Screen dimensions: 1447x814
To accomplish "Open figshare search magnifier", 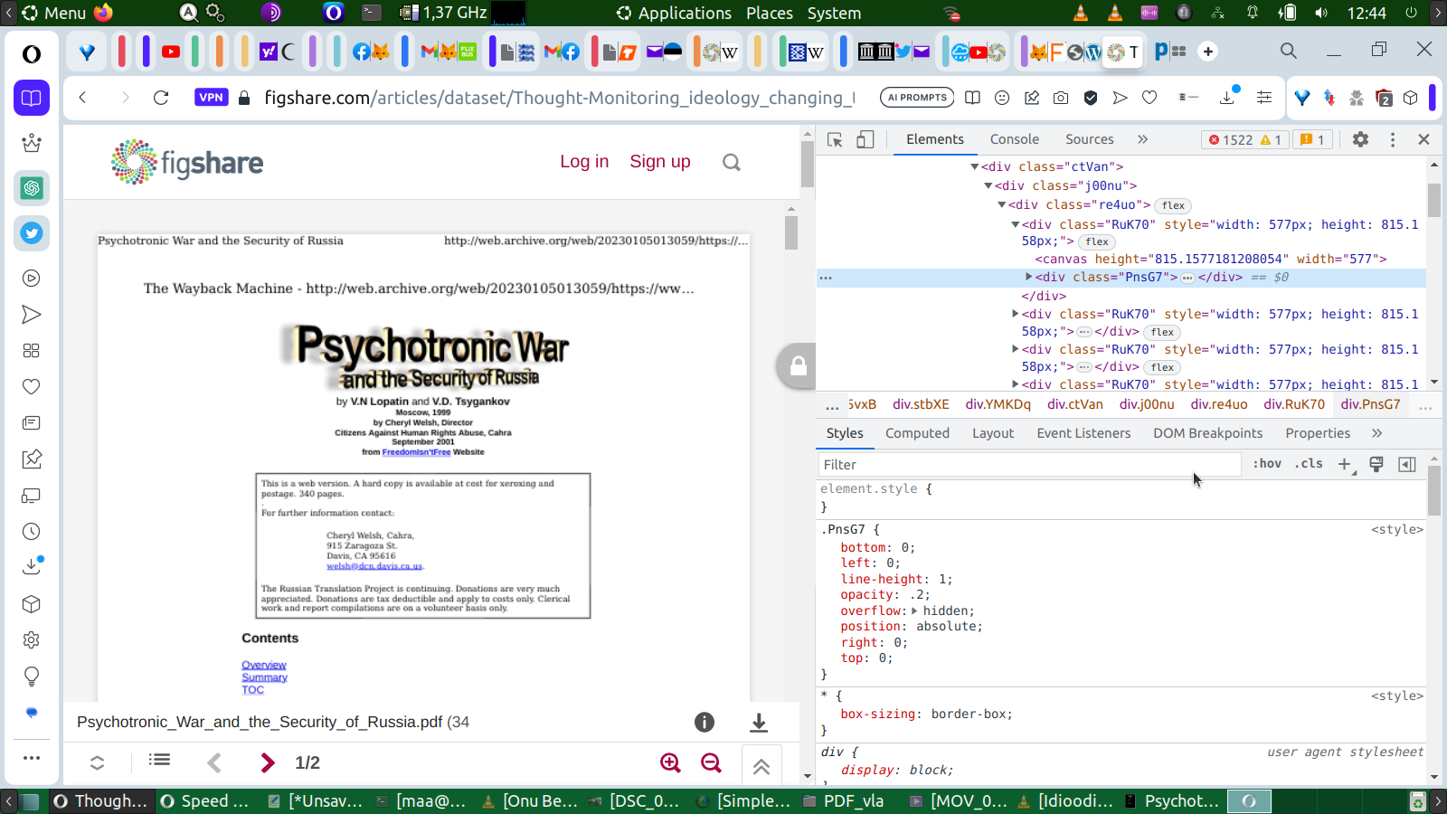I will 732,163.
